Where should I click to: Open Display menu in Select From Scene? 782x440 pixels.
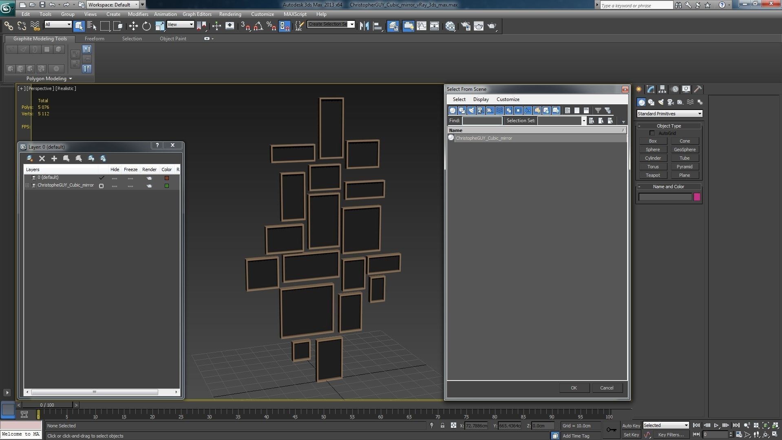pos(481,99)
